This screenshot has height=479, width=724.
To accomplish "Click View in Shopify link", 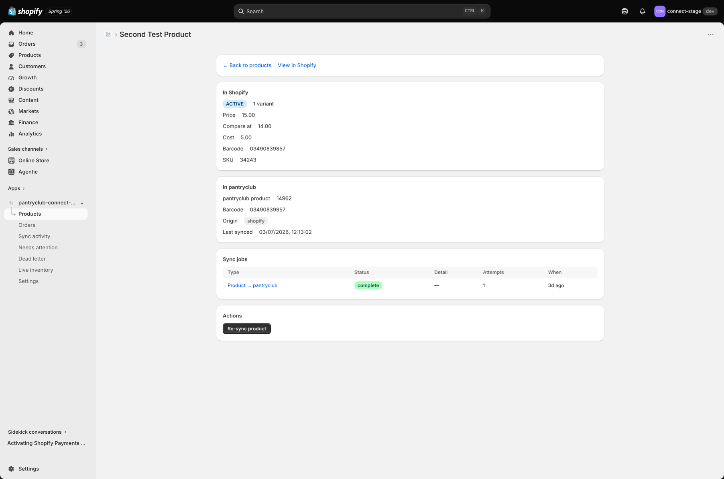I will tap(297, 65).
